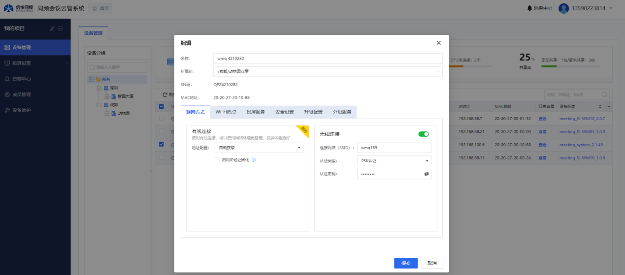
Task: Open the meeting_system_2.1.49 version link
Action: (x=581, y=145)
